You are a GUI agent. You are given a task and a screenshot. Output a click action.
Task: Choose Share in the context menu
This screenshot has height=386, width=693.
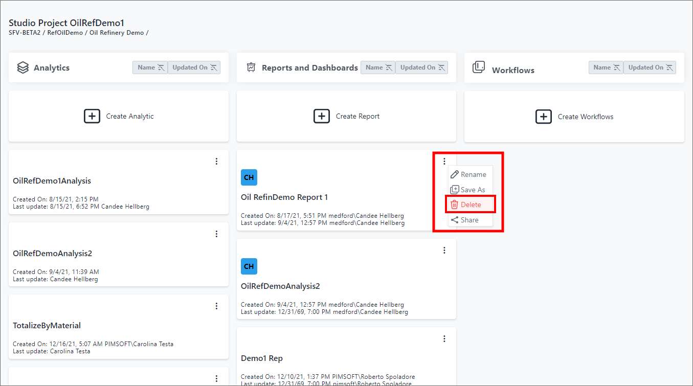coord(469,220)
